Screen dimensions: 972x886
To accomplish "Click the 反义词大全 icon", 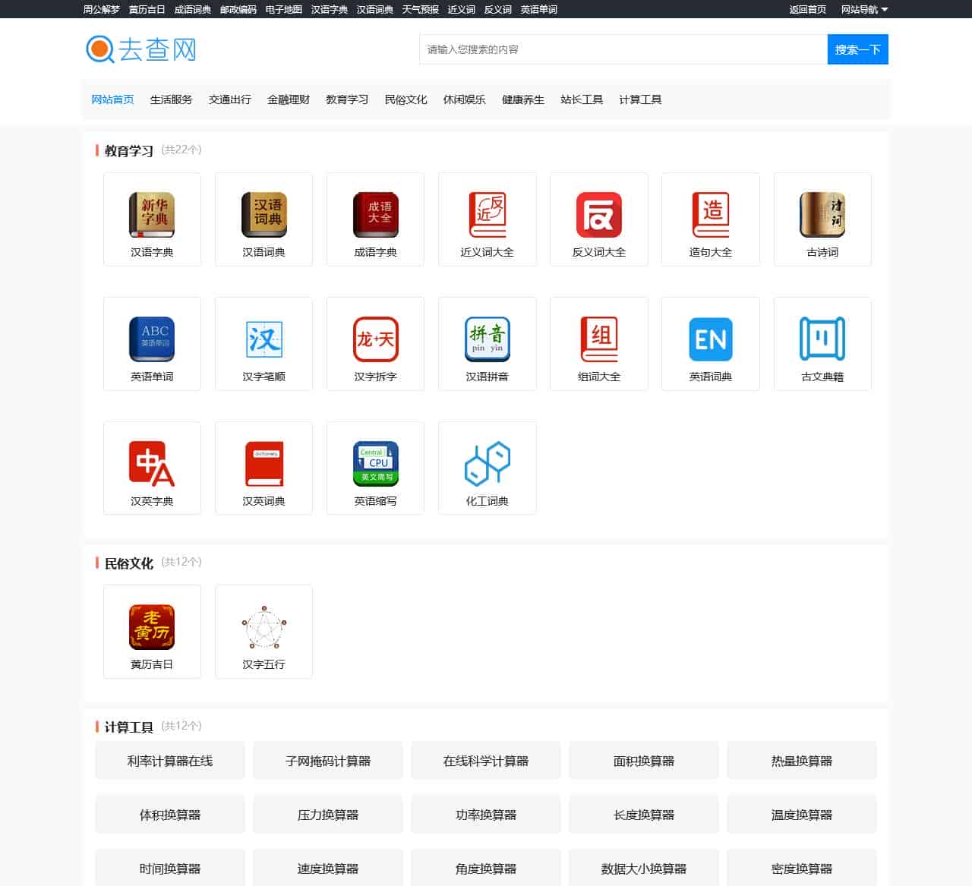I will (598, 219).
